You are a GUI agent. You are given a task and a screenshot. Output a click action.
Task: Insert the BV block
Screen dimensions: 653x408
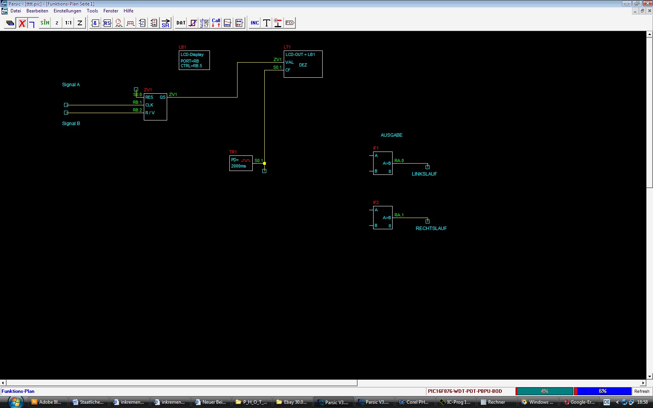click(239, 23)
